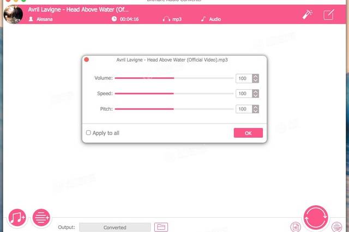Click the Pitch value field
Viewport: 349px width, 232px height.
coord(244,109)
